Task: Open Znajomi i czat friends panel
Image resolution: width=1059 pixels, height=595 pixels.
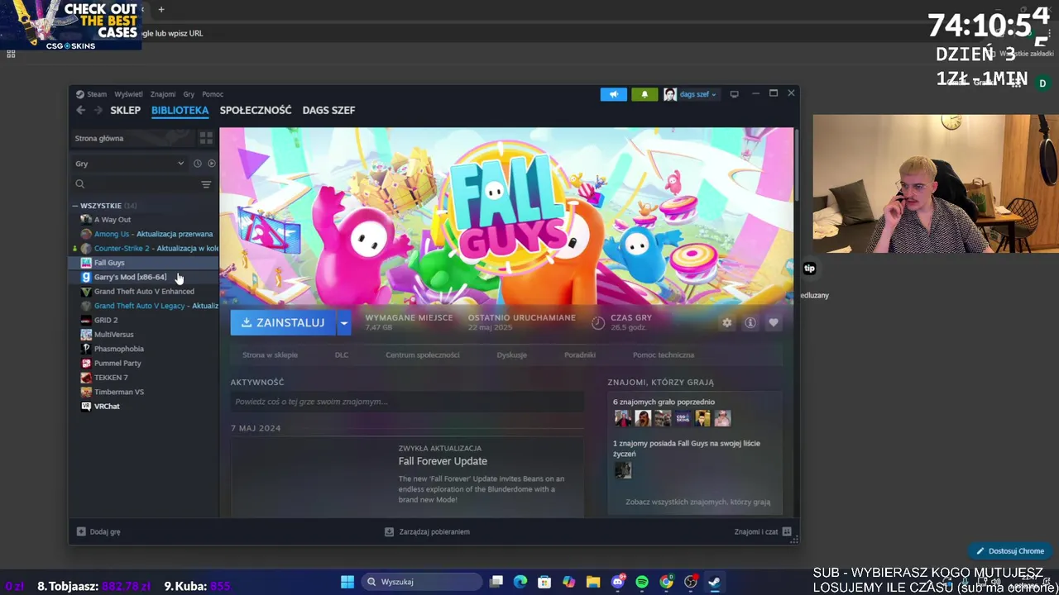Action: [x=763, y=531]
